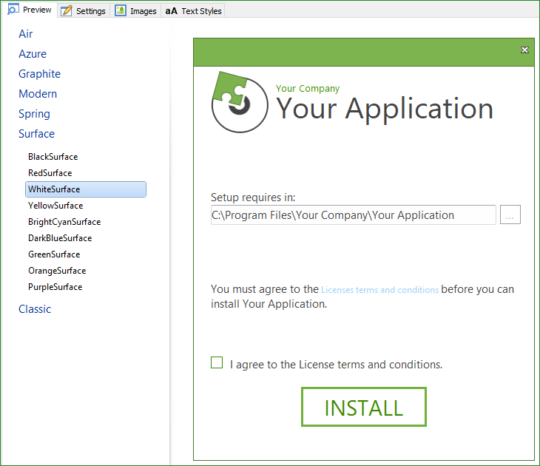This screenshot has width=540, height=466.
Task: Click the Images picture icon
Action: (x=121, y=10)
